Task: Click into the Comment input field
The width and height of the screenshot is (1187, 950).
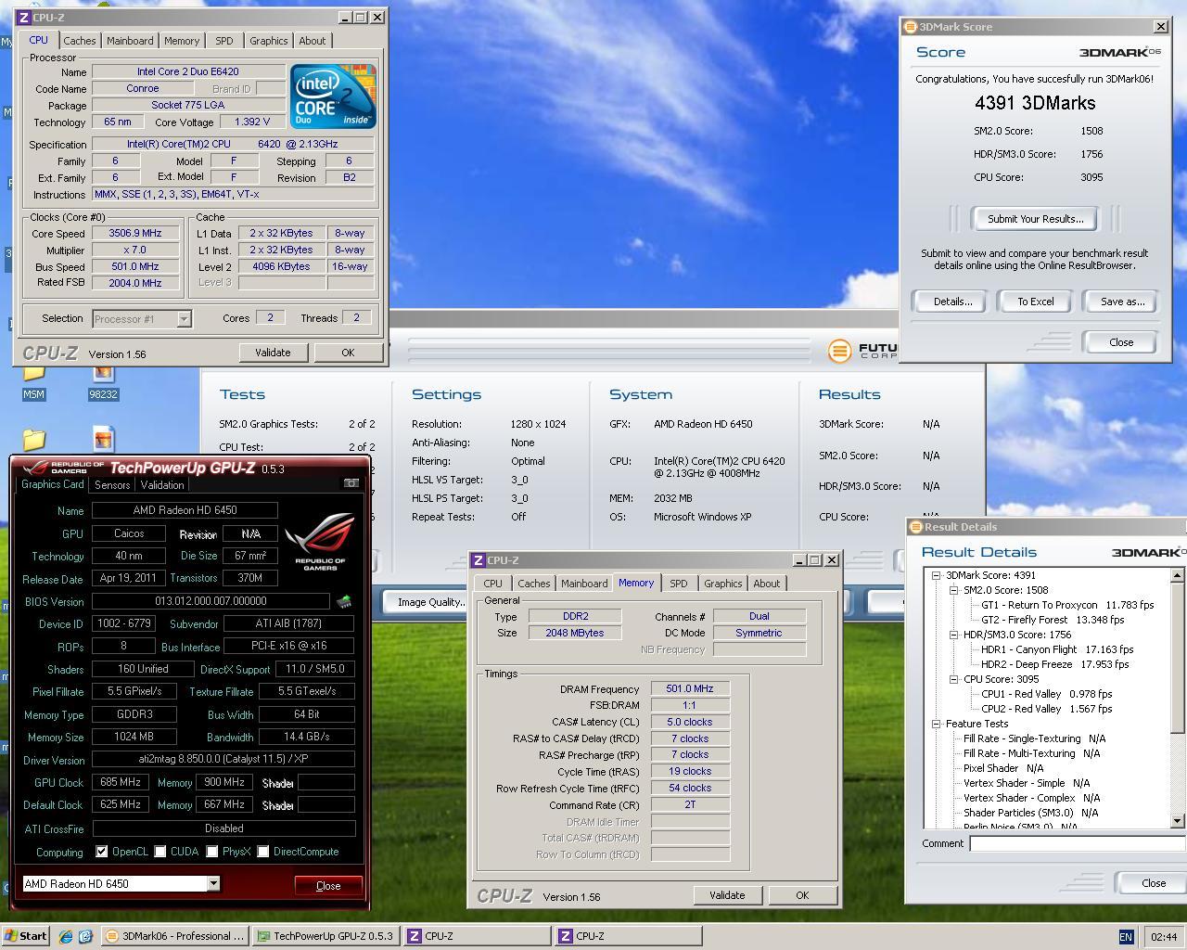Action: [x=1078, y=843]
